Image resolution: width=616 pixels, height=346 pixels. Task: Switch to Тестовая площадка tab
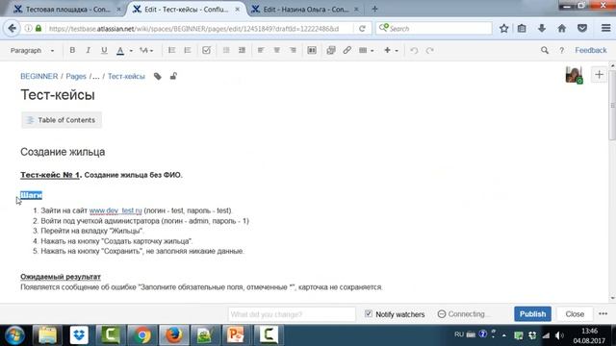tap(66, 9)
